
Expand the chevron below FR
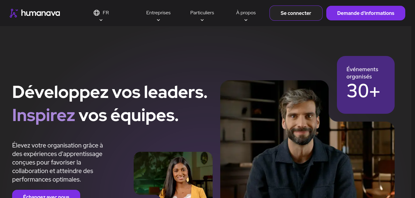[x=101, y=20]
